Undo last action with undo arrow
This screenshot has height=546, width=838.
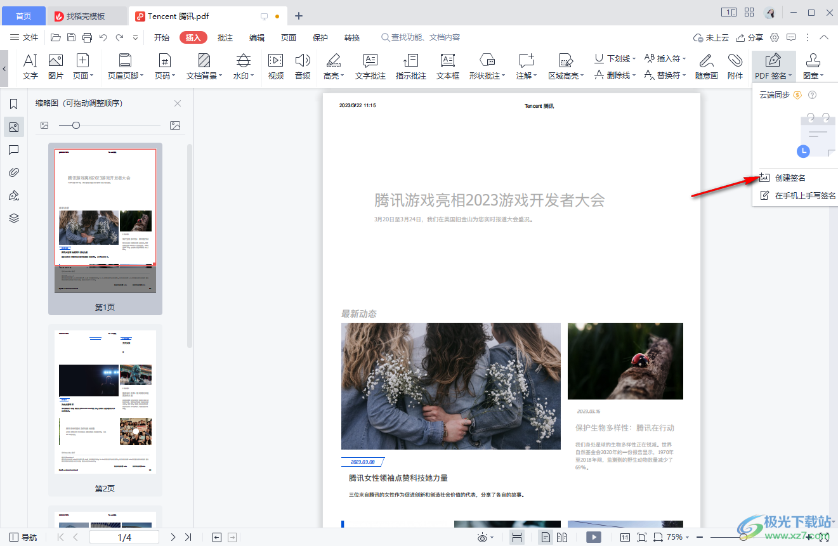point(103,37)
